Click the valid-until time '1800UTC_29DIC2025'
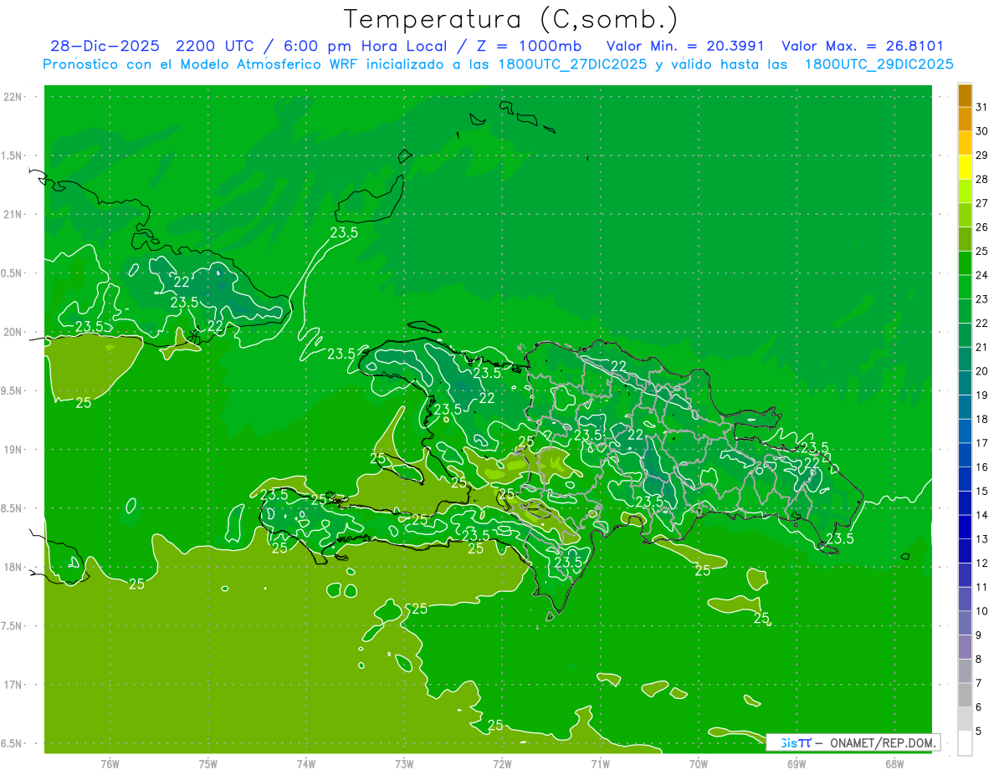Image resolution: width=1004 pixels, height=775 pixels. coord(878,64)
